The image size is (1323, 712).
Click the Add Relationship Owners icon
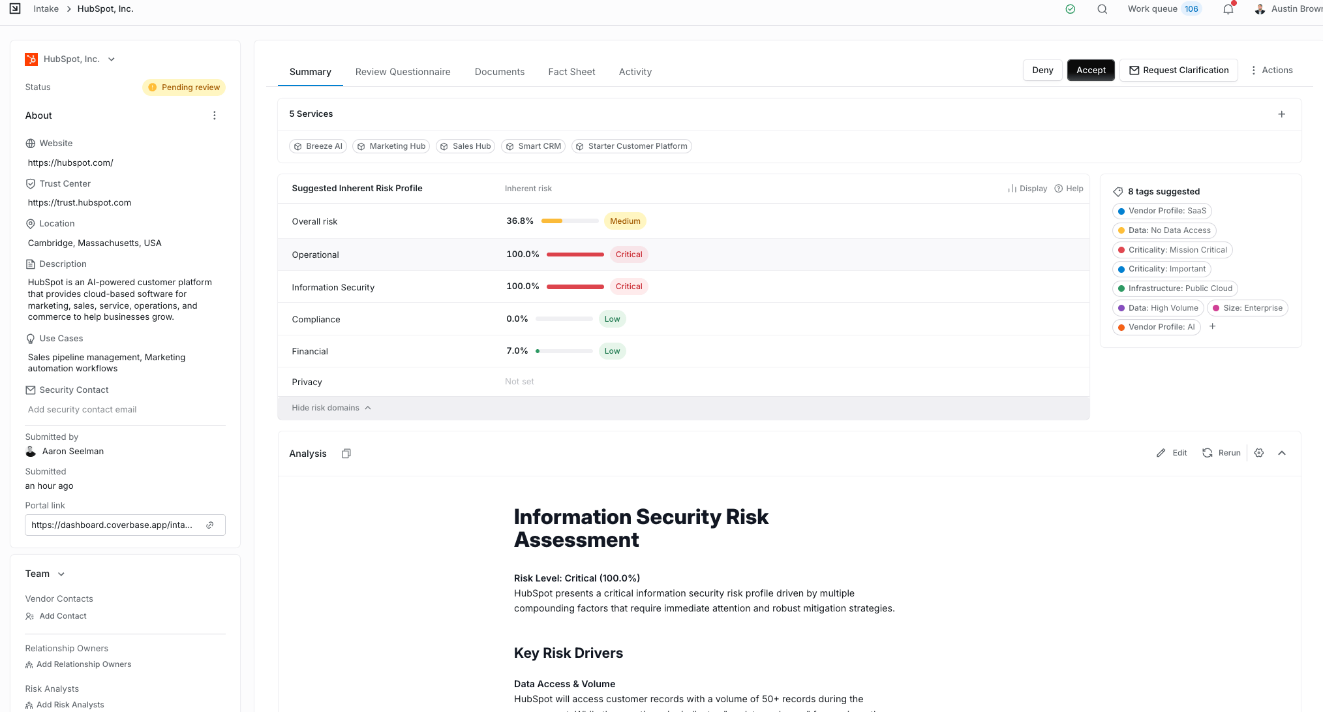(x=29, y=665)
